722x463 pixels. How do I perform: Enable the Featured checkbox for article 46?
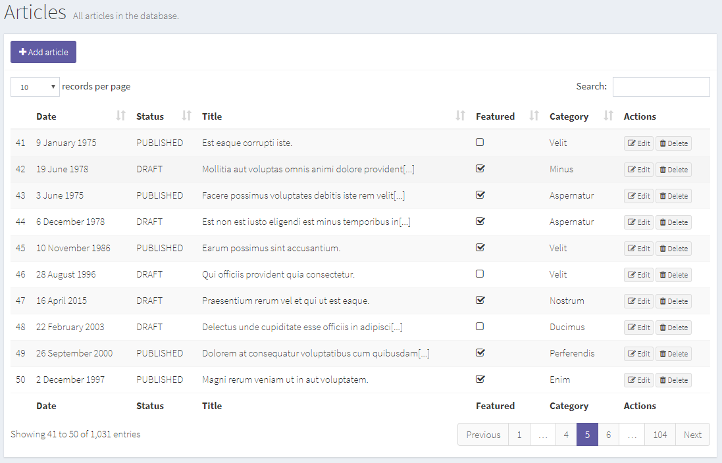[x=480, y=274]
